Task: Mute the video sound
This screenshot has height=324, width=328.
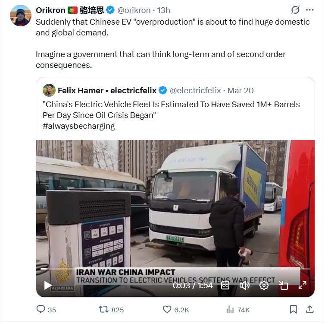Action: [244, 285]
